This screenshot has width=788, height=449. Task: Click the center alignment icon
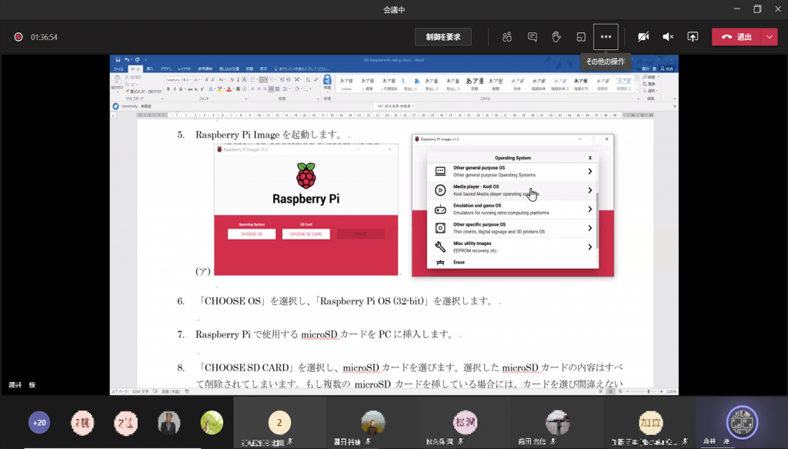[259, 89]
